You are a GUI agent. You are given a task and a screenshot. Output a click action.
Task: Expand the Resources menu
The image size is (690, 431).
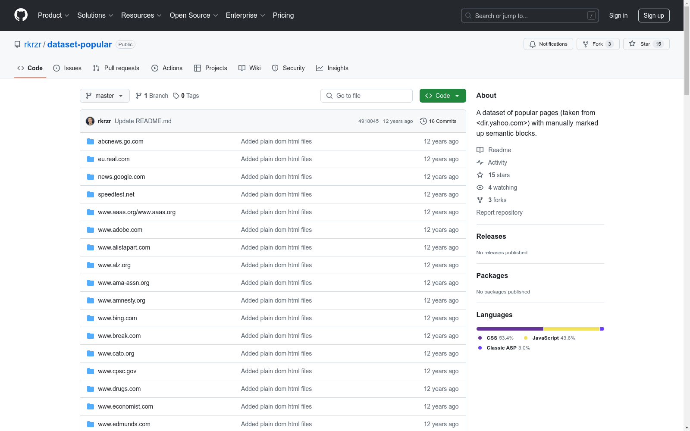coord(141,15)
